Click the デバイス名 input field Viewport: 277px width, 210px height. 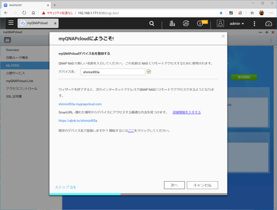(113, 72)
